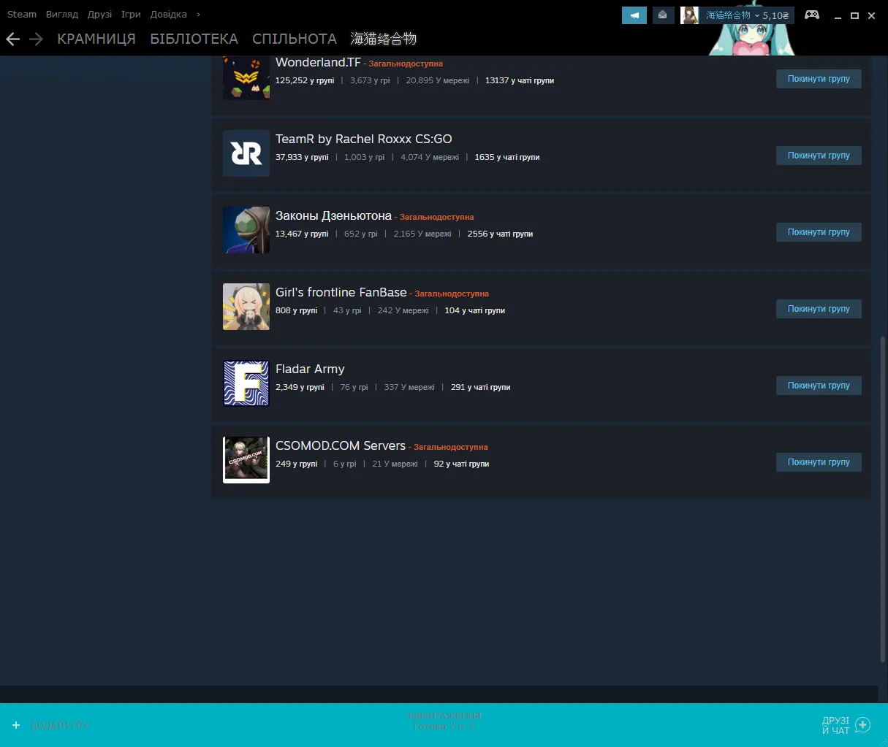Leave the TeamR by Rachel Roxxx group

coord(819,156)
